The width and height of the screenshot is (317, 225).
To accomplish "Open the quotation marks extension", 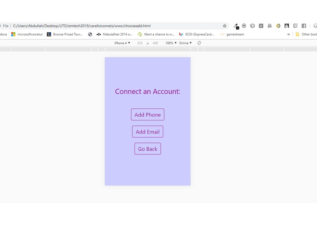I will [244, 26].
